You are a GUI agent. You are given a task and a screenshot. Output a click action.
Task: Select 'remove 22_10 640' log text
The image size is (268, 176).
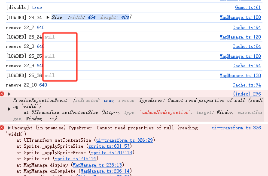(27, 85)
